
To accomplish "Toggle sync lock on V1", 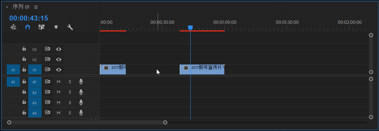I will (x=47, y=69).
